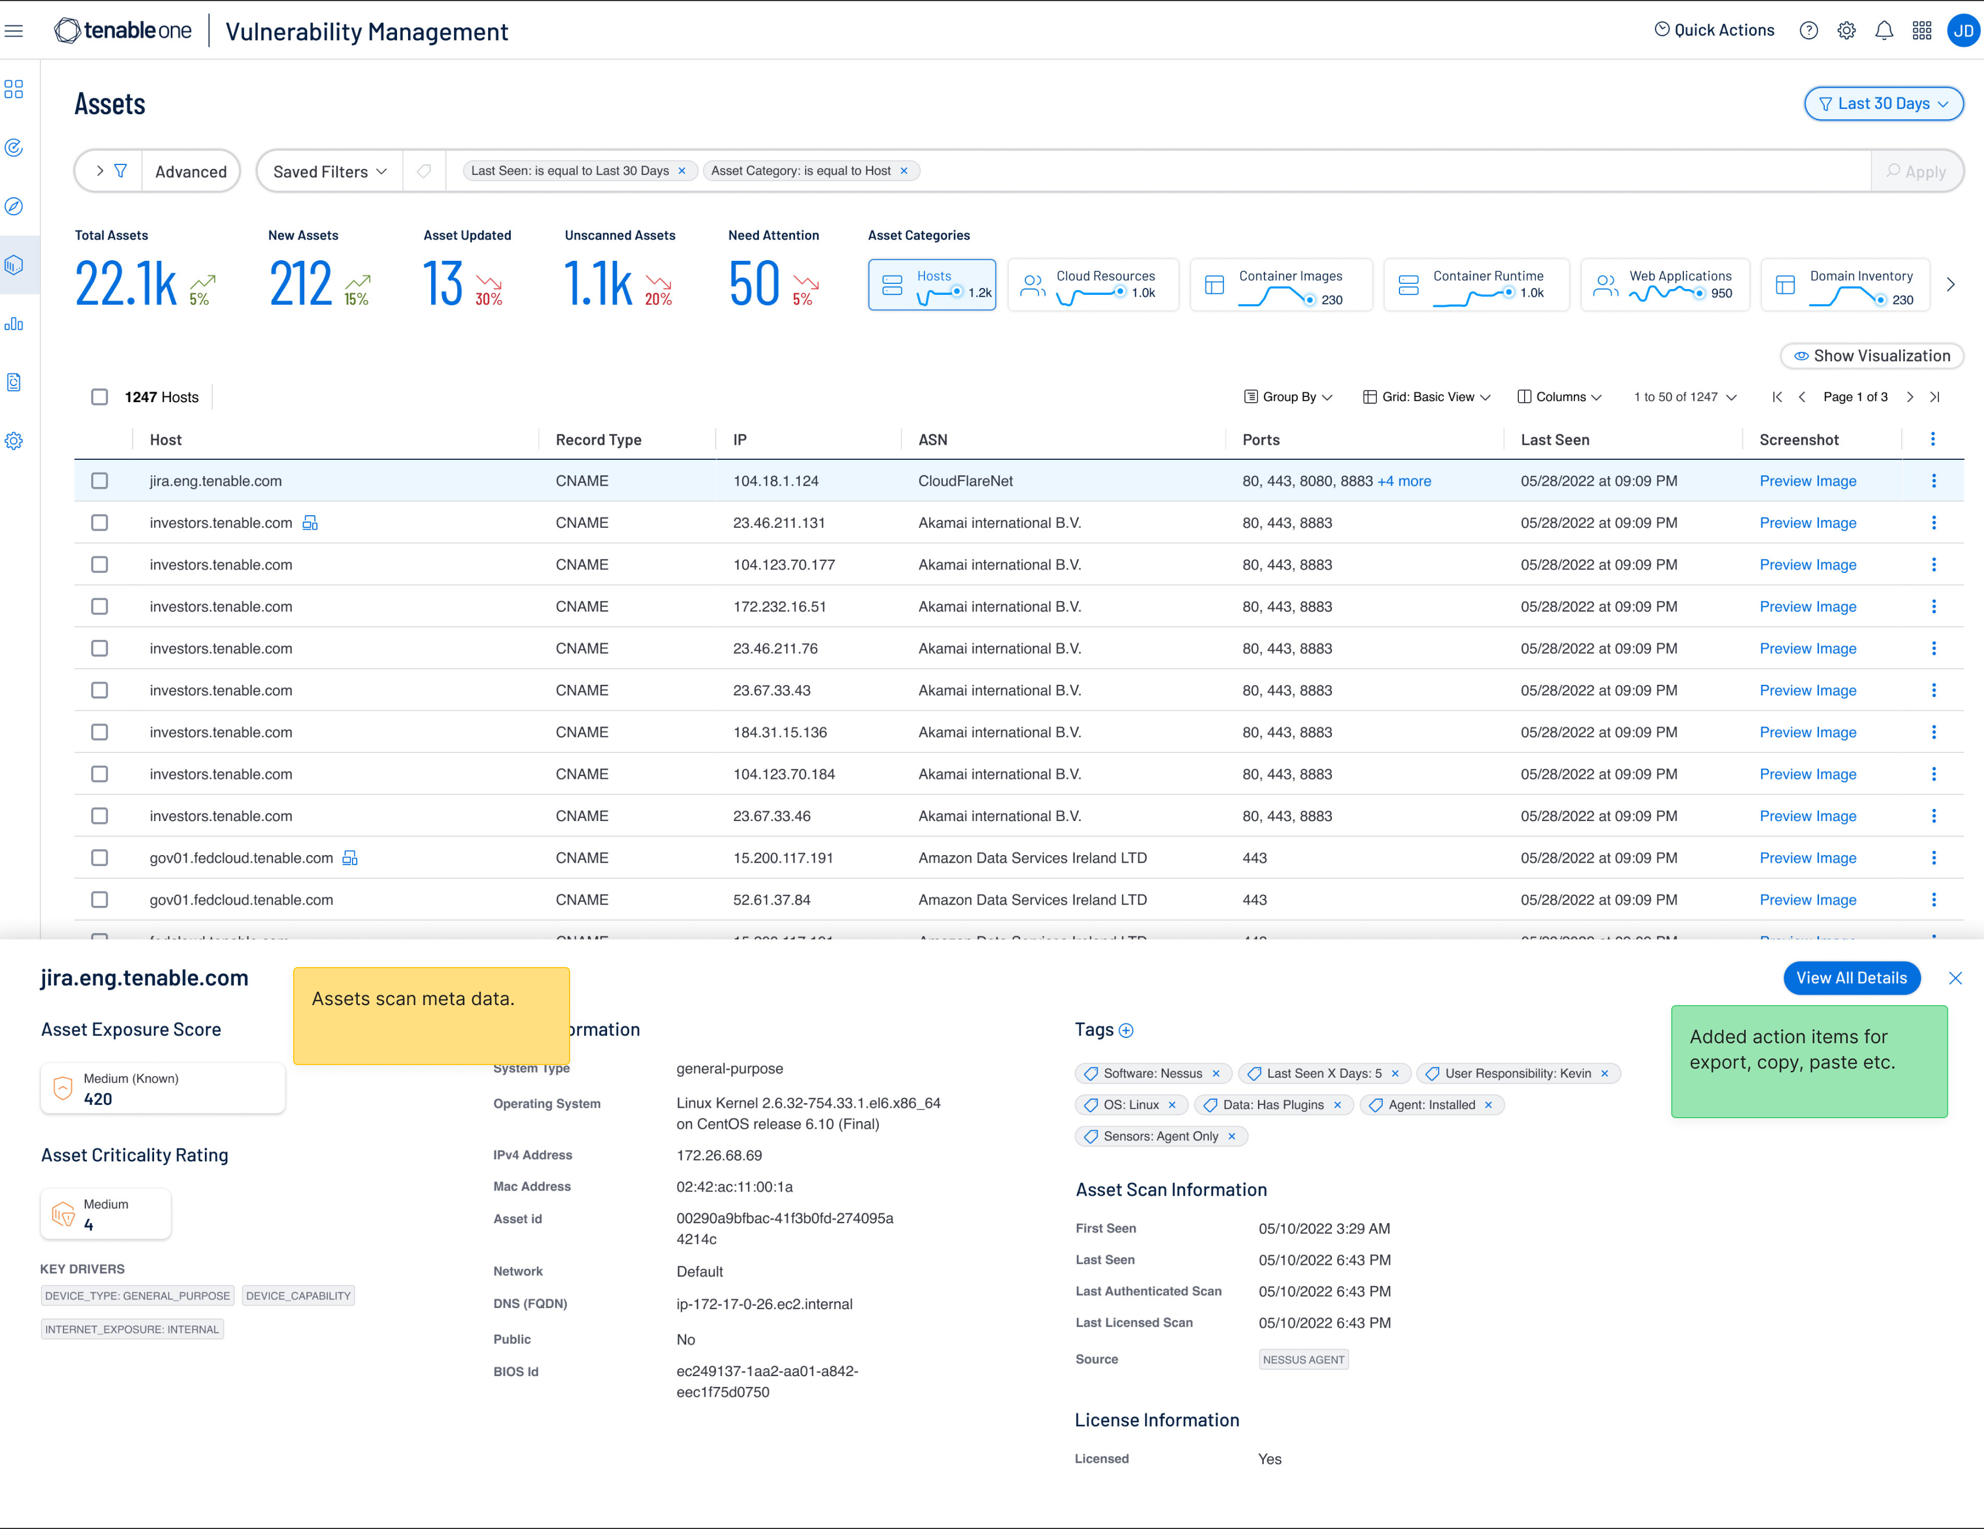Screen dimensions: 1984x1529
Task: Check the row checkbox for IP 15.200.117.191
Action: point(100,857)
